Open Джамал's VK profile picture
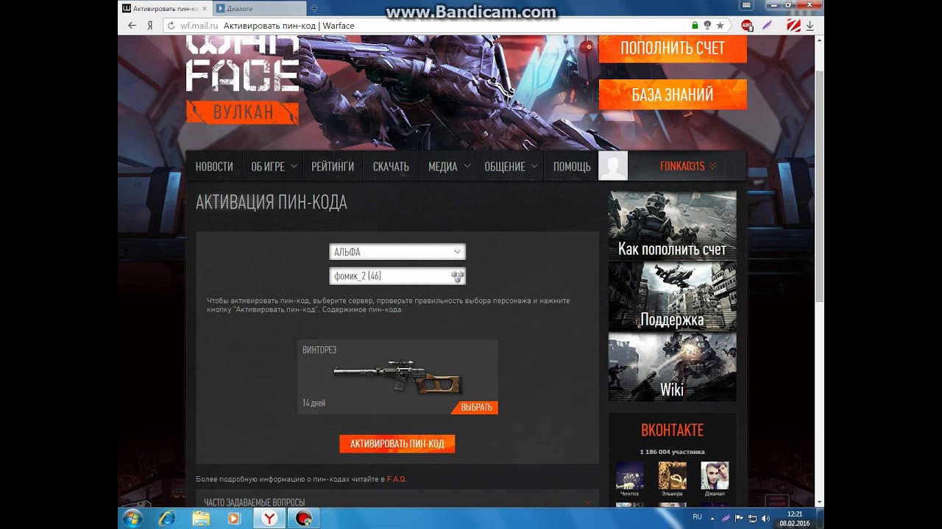Screen dimensions: 942x529 pos(715,475)
